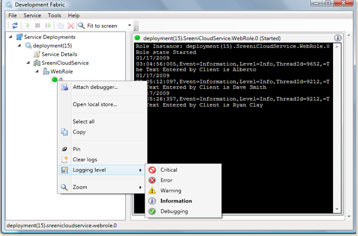Select deployment(15) tree item
Screen dimensions: 358x236
click(52, 46)
